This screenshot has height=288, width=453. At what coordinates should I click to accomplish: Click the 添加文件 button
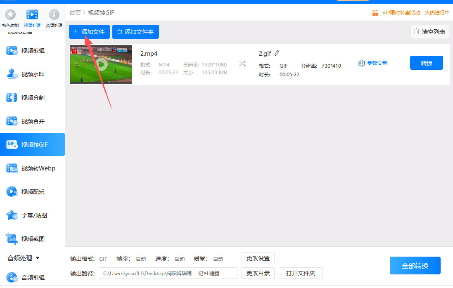[x=89, y=32]
